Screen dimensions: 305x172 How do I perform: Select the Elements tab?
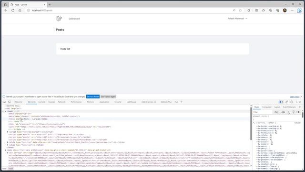(31, 102)
